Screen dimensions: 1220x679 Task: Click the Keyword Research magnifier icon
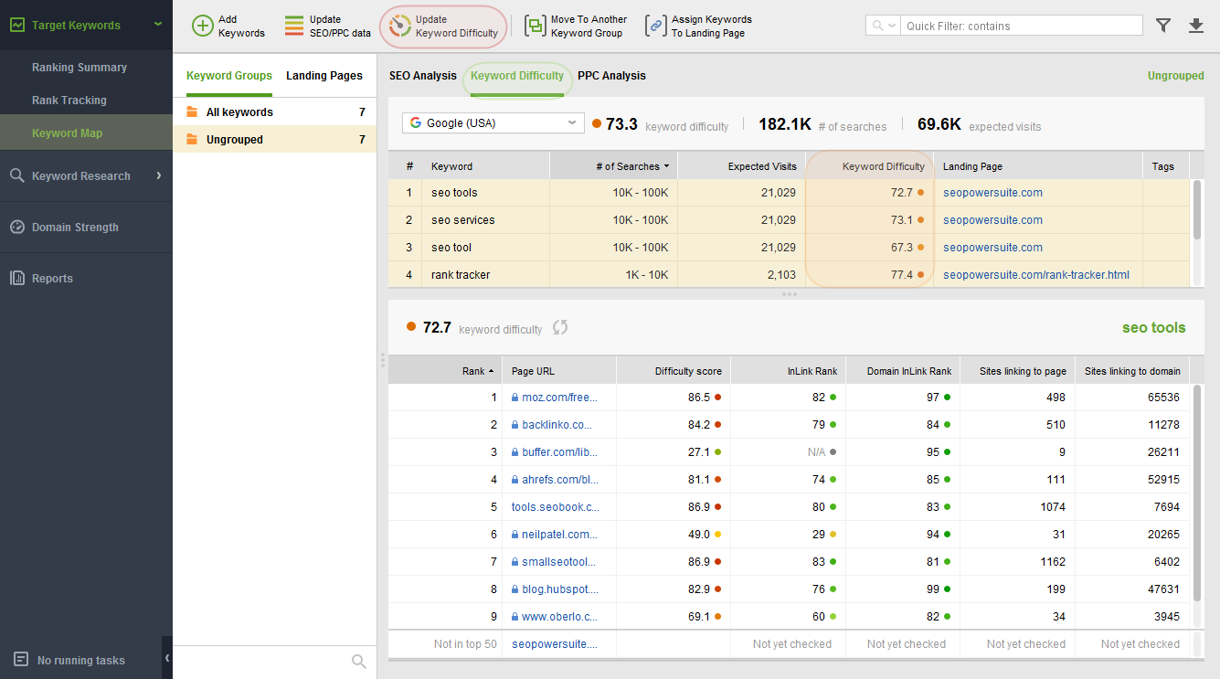pyautogui.click(x=17, y=175)
